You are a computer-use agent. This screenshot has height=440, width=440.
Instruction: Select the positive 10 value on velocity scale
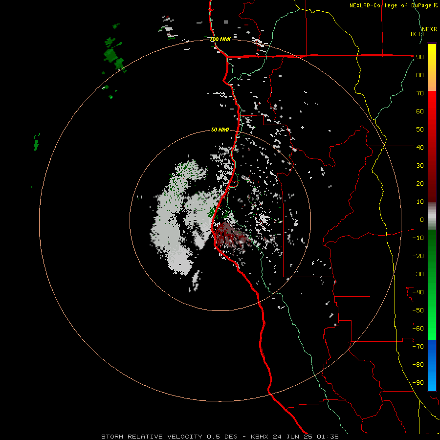pos(420,202)
